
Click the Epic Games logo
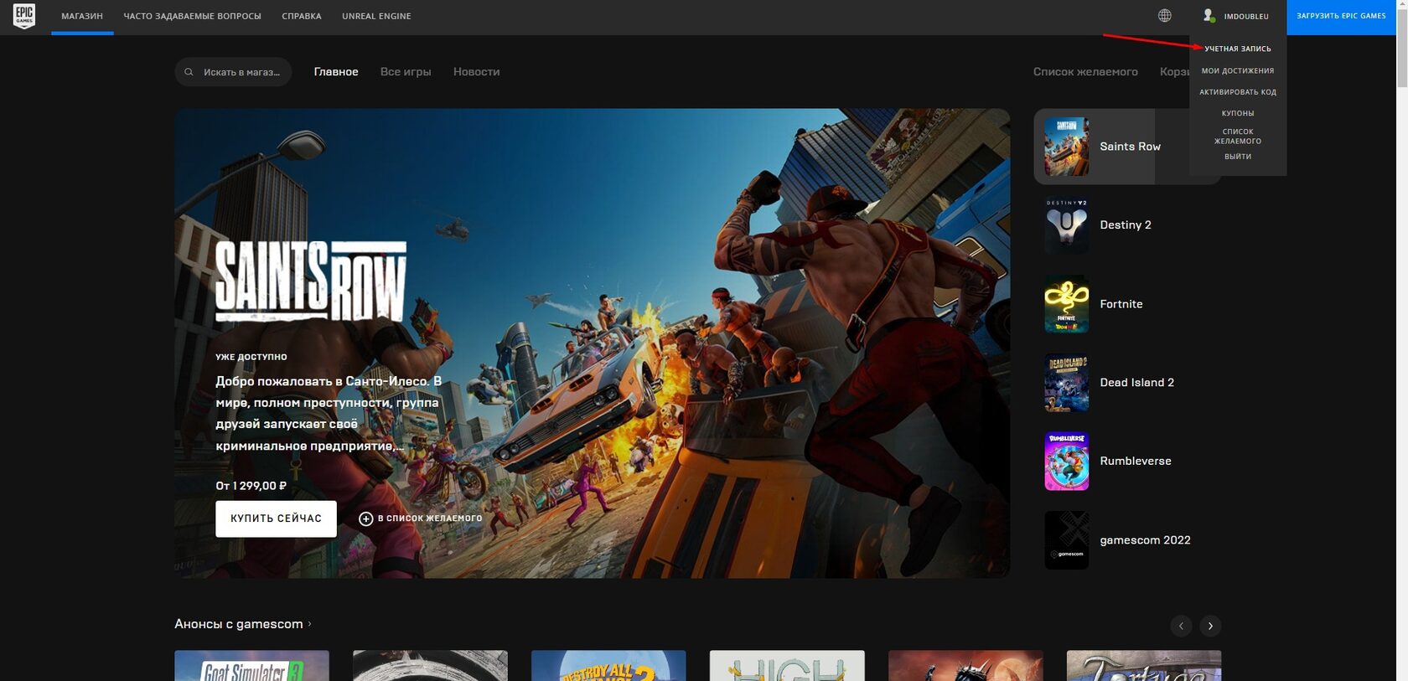coord(24,16)
